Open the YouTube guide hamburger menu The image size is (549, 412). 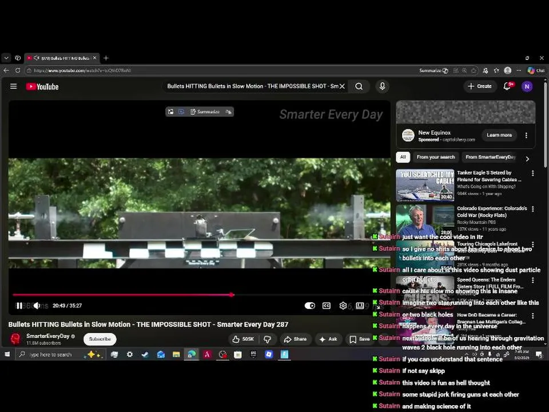[13, 86]
